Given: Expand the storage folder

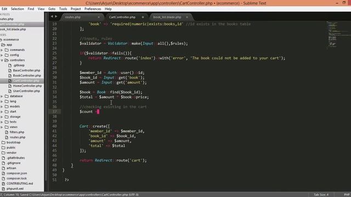Looking at the screenshot, I should pyautogui.click(x=2, y=117).
